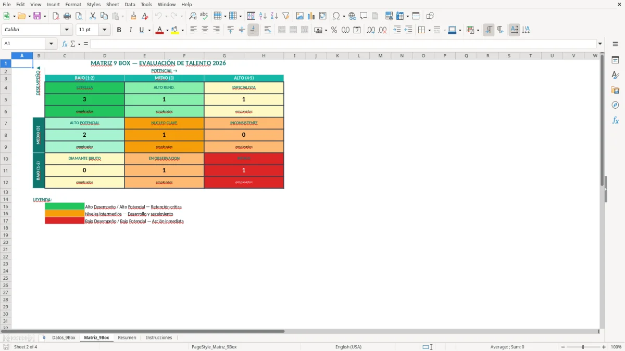Toggle the AutoFilter funnel

pyautogui.click(x=286, y=16)
